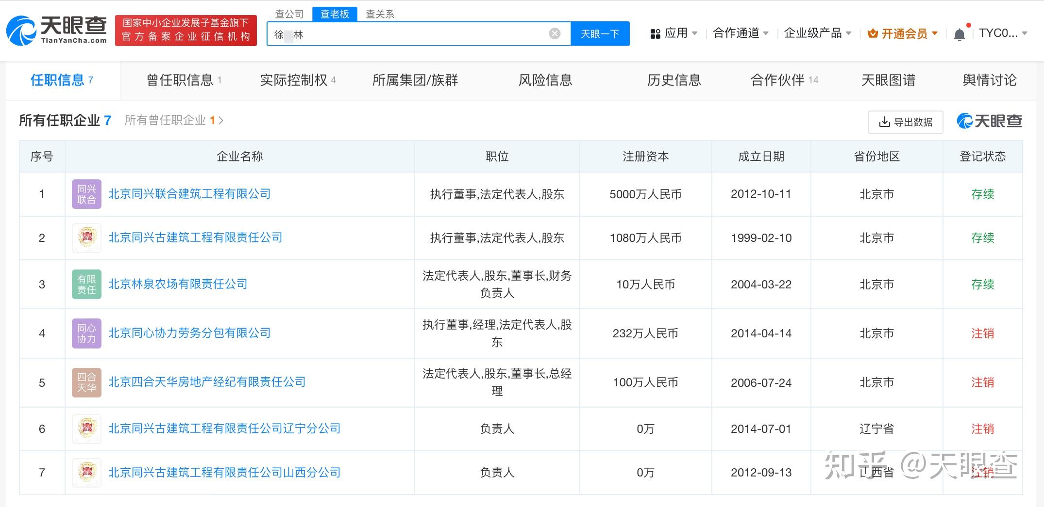The image size is (1044, 507).
Task: Click the date 2004-03-22
Action: [761, 285]
